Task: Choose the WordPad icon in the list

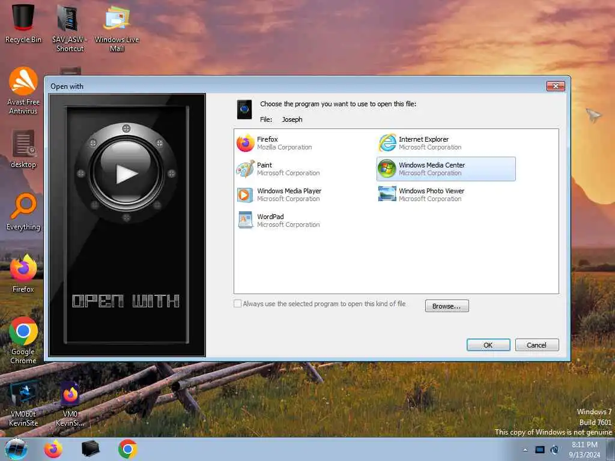Action: point(246,220)
